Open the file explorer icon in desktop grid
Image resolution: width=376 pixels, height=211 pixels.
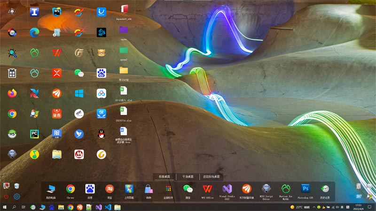coord(56,154)
